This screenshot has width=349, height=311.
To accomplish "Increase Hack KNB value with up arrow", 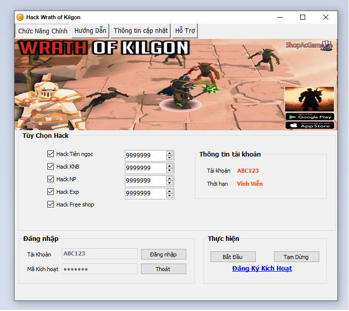I will point(170,166).
